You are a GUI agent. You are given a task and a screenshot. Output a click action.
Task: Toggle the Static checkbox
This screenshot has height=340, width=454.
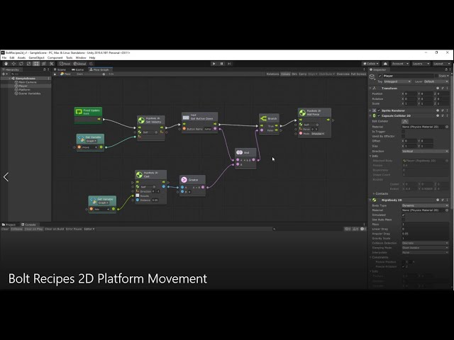tap(436, 76)
